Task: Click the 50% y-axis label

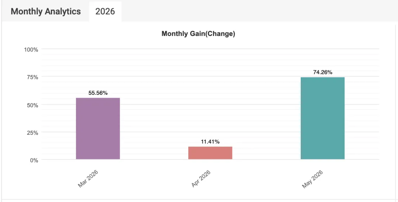Action: point(32,105)
